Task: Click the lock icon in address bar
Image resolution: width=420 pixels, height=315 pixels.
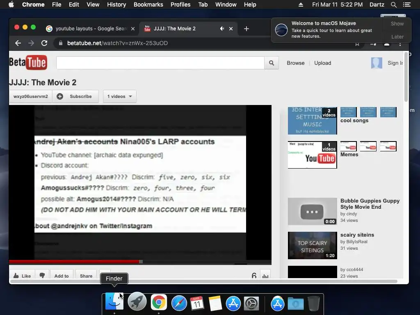Action: [x=61, y=43]
